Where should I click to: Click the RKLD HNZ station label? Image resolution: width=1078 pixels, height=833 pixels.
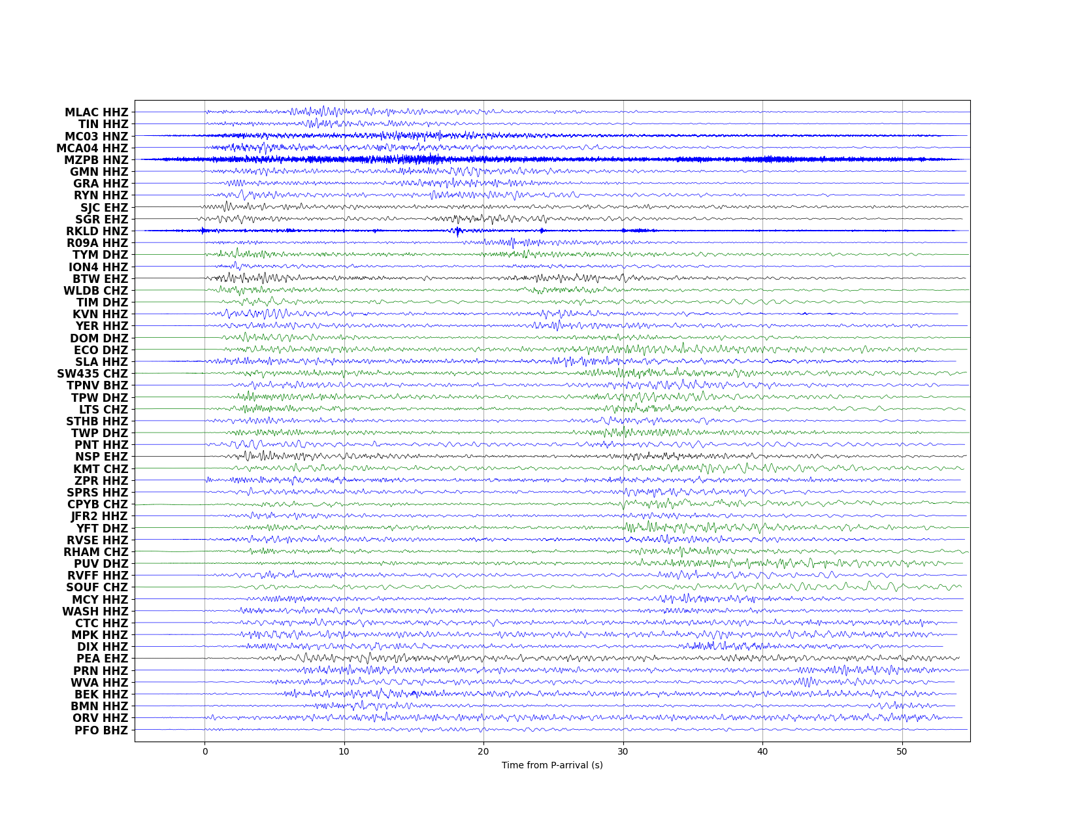(97, 231)
